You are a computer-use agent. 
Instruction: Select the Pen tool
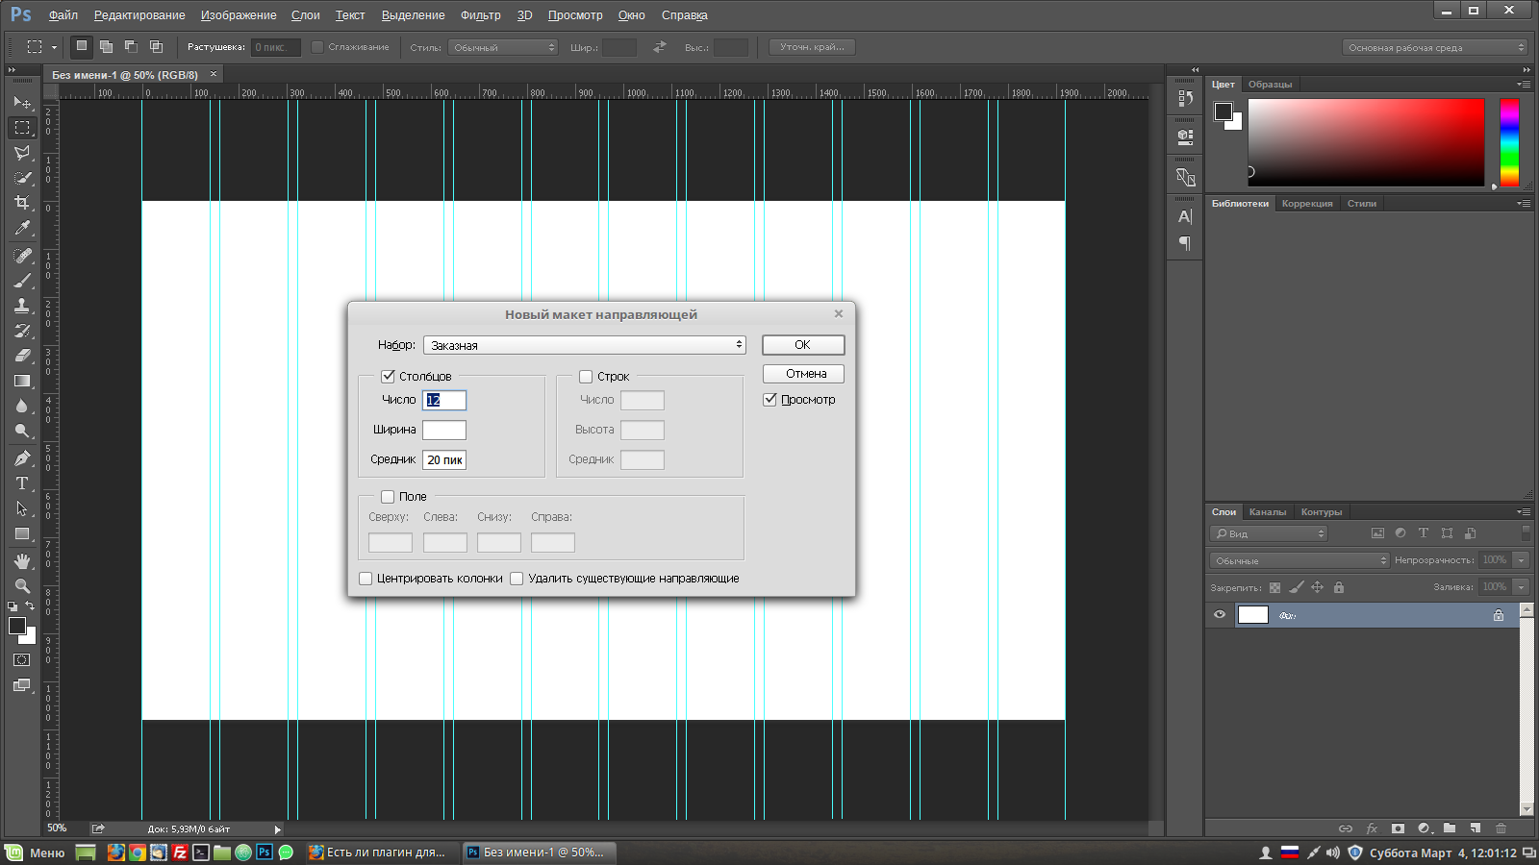(x=22, y=458)
